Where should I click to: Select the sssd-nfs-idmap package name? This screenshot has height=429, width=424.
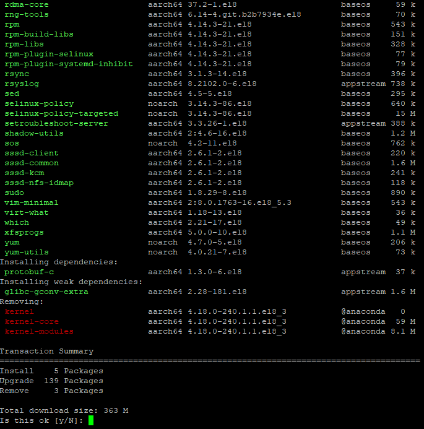(x=39, y=183)
